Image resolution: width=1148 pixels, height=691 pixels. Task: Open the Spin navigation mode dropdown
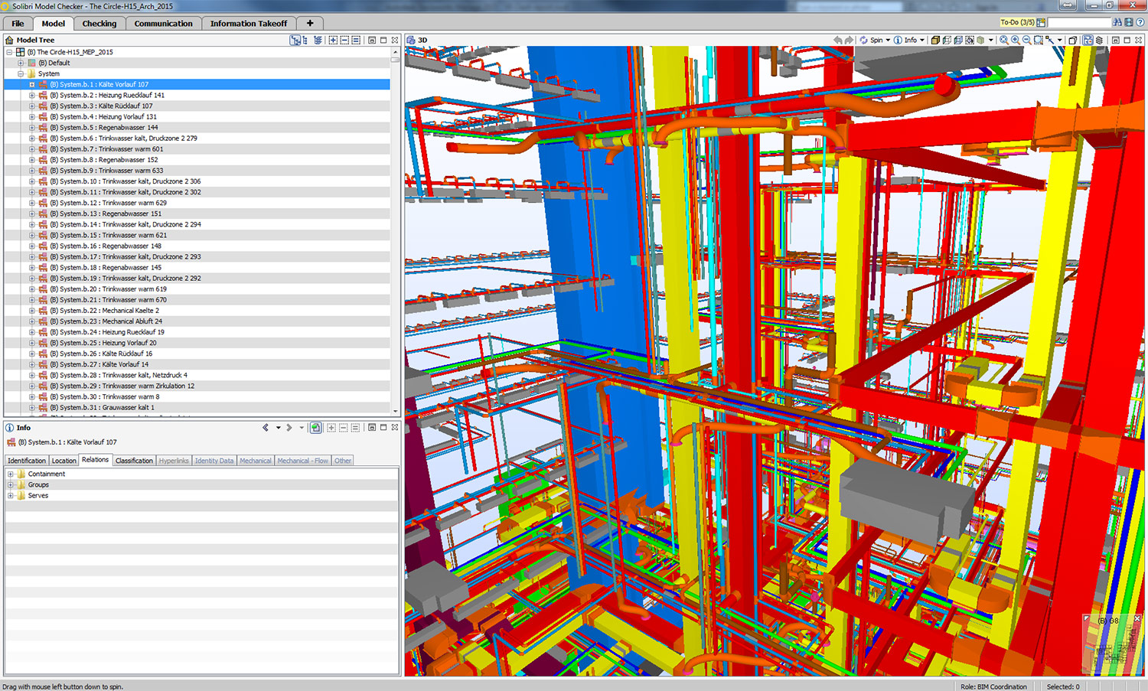pyautogui.click(x=888, y=40)
